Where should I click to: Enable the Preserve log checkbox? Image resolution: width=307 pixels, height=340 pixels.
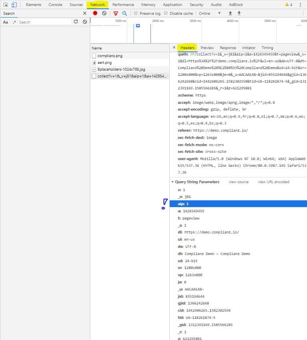(x=136, y=13)
